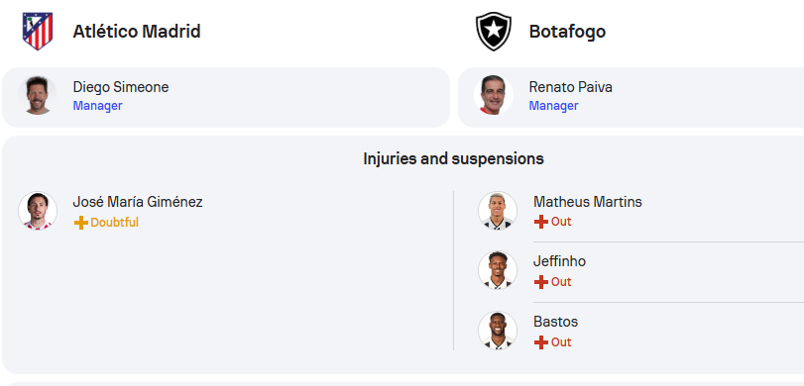Click the Injuries and suspensions heading

pyautogui.click(x=453, y=159)
